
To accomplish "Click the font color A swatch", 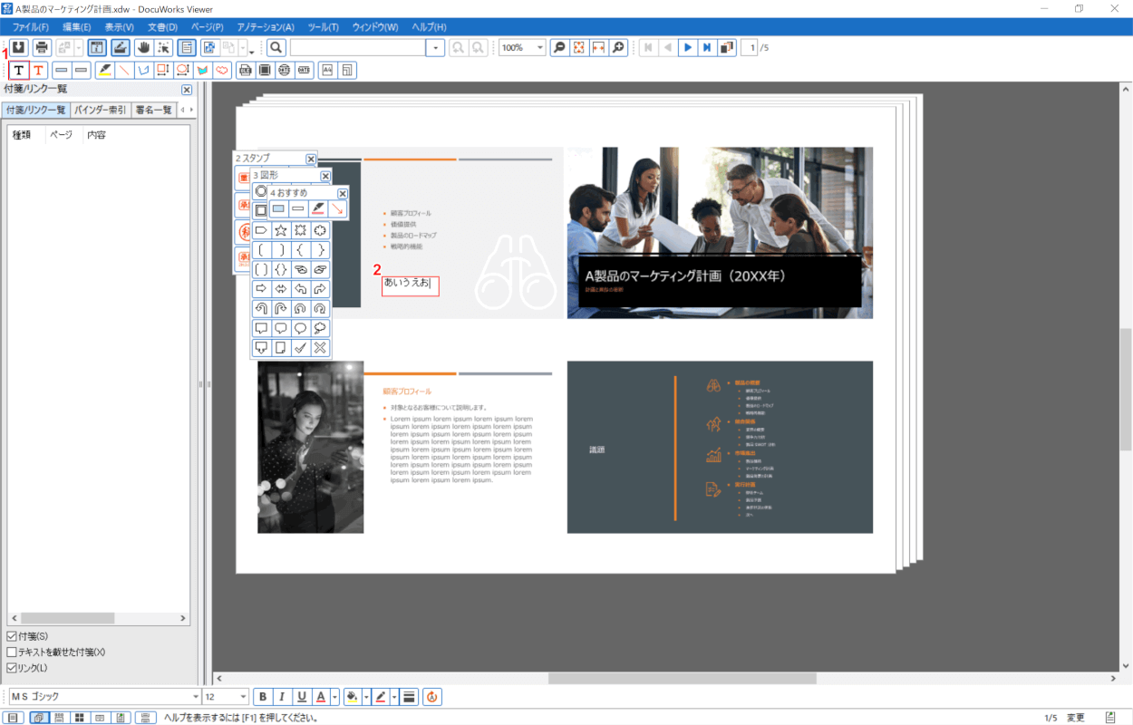I will [x=320, y=697].
